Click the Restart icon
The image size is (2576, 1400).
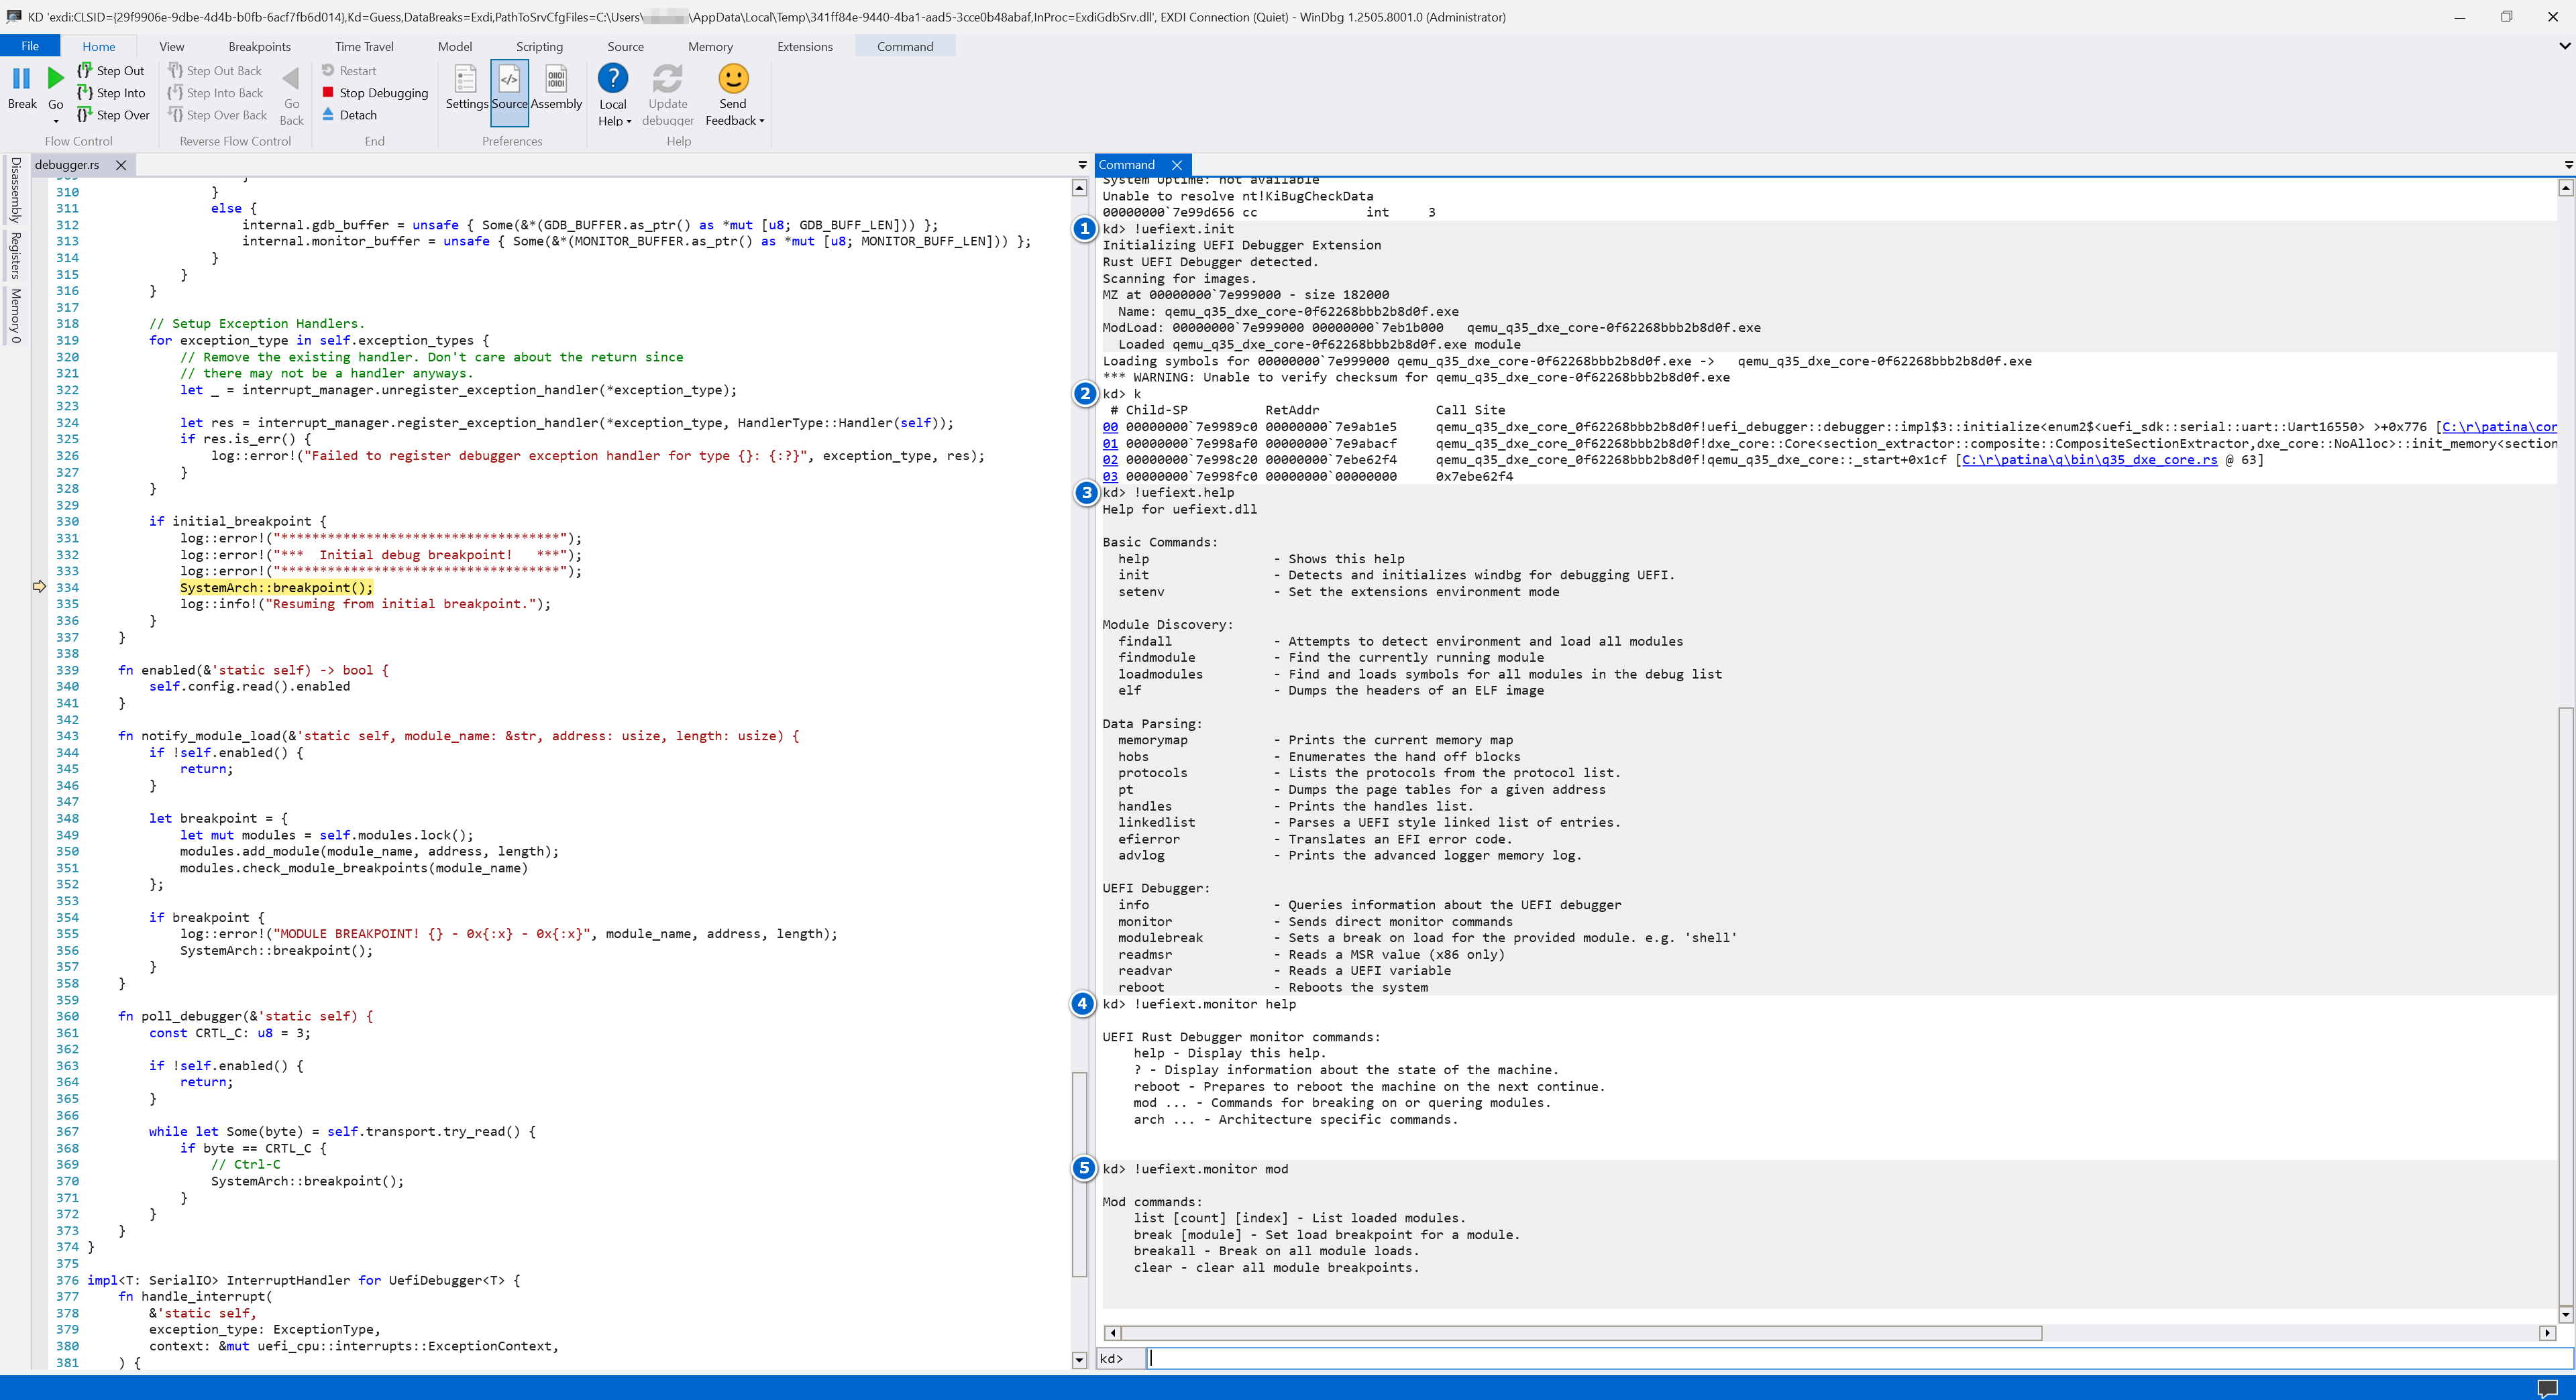coord(328,70)
